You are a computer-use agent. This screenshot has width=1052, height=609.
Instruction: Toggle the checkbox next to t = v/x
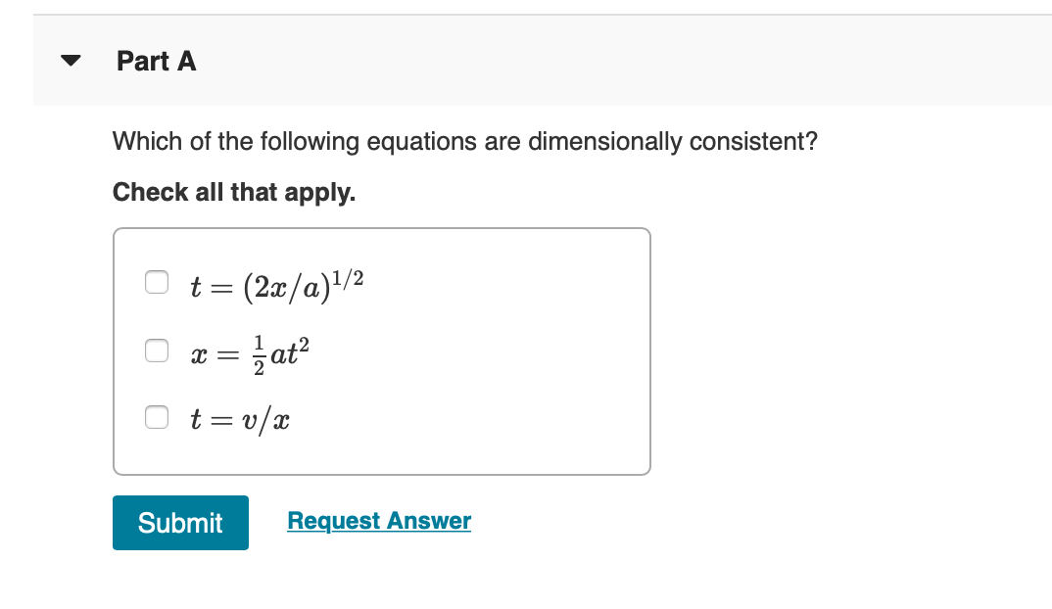coord(156,418)
